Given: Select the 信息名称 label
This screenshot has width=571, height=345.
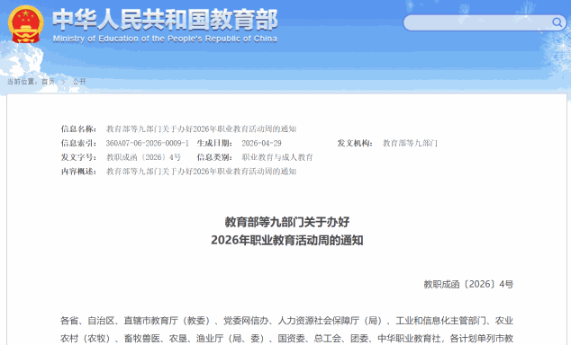Looking at the screenshot, I should click(78, 128).
